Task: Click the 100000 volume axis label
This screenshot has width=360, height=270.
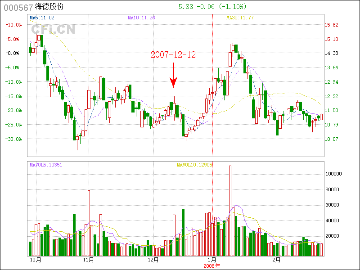Action: [x=334, y=174]
